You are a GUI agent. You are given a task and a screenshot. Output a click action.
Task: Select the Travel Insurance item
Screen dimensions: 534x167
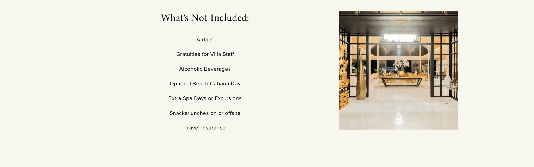coord(205,128)
